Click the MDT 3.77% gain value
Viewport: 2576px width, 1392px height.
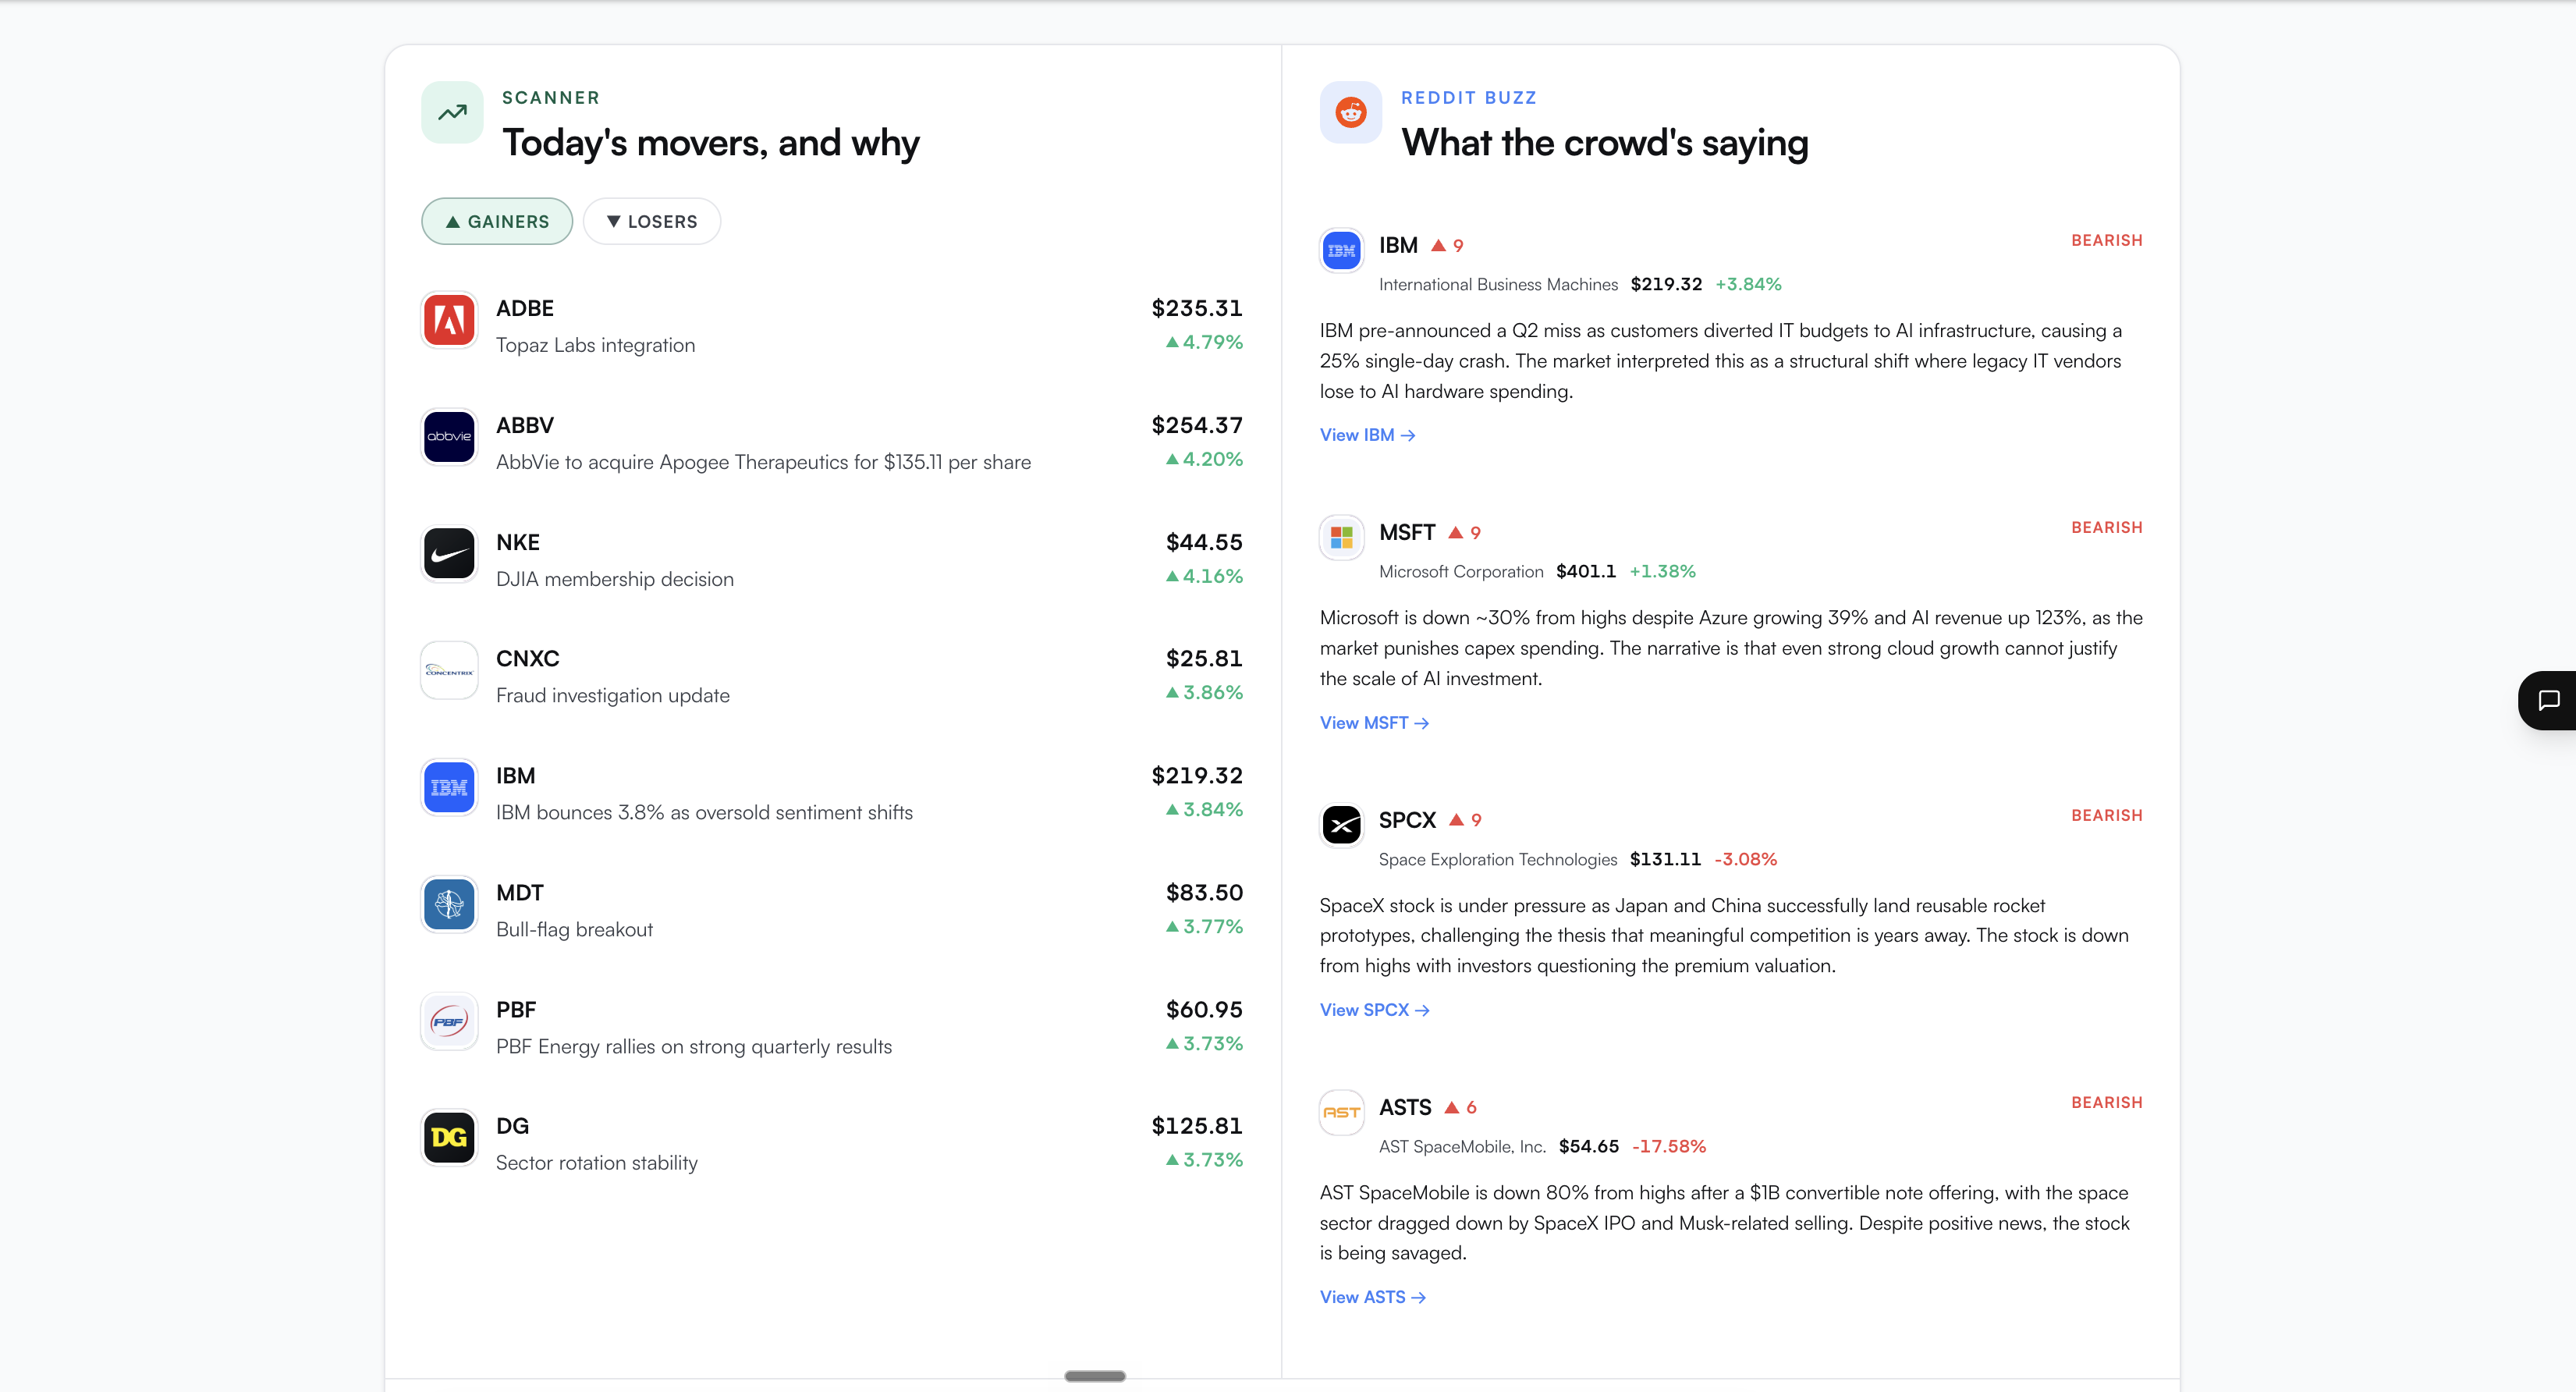click(x=1204, y=927)
